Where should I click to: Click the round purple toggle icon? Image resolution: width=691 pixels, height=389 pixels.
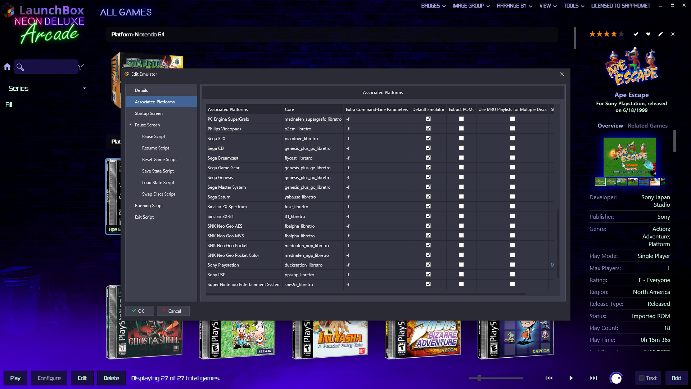click(616, 378)
